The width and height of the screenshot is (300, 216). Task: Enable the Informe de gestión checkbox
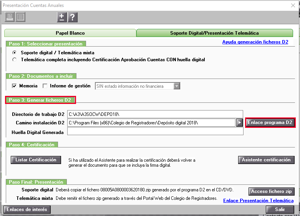pos(45,86)
